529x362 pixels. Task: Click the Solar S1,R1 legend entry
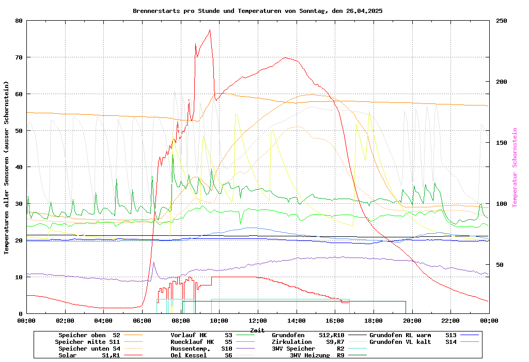pos(89,355)
